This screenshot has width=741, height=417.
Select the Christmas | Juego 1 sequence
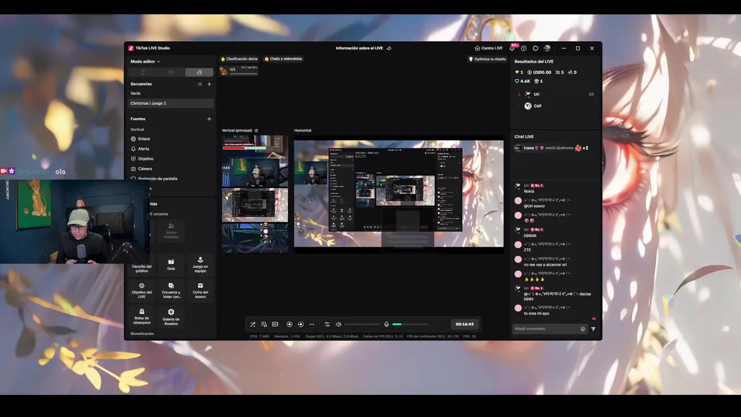(171, 103)
